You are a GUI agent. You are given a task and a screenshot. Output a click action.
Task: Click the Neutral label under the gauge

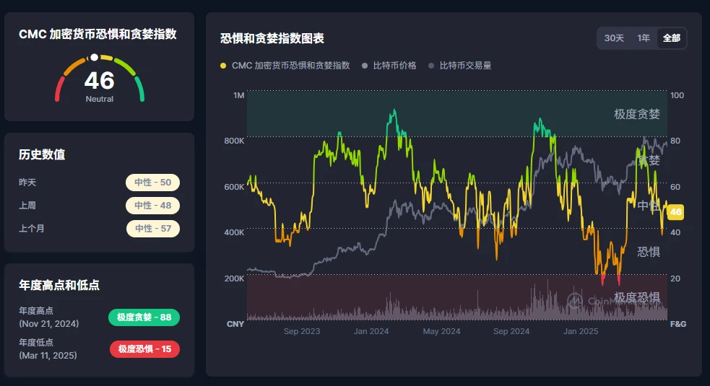tap(99, 99)
